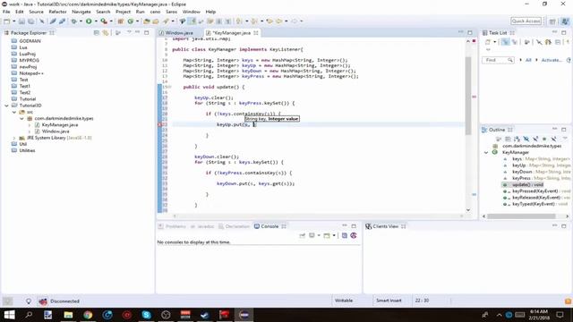Toggle Focus on Workweek in Task List
The width and height of the screenshot is (573, 322).
point(527,42)
